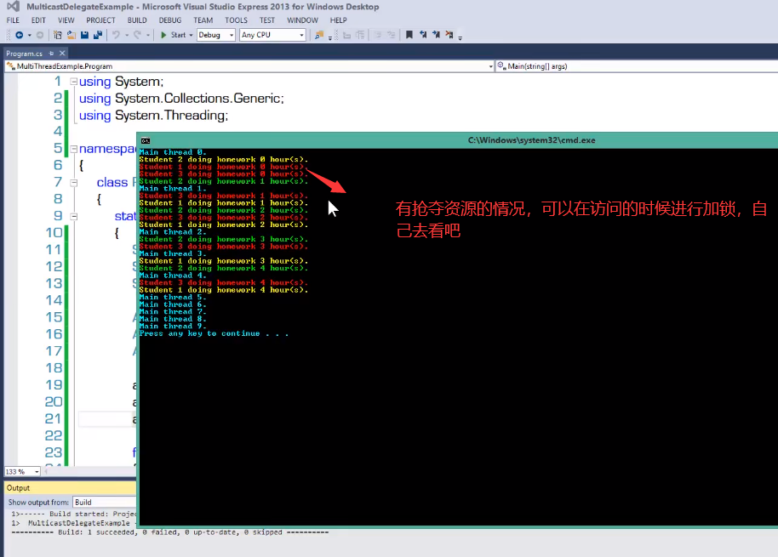Image resolution: width=778 pixels, height=557 pixels.
Task: Open the DEBUG menu
Action: coord(170,20)
